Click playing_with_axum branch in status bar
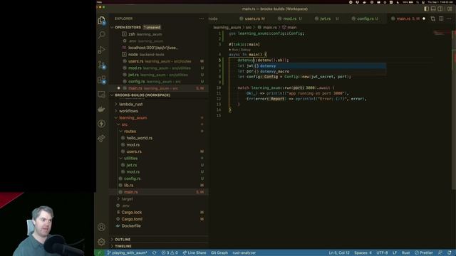This screenshot has height=256, width=456. pos(128,253)
